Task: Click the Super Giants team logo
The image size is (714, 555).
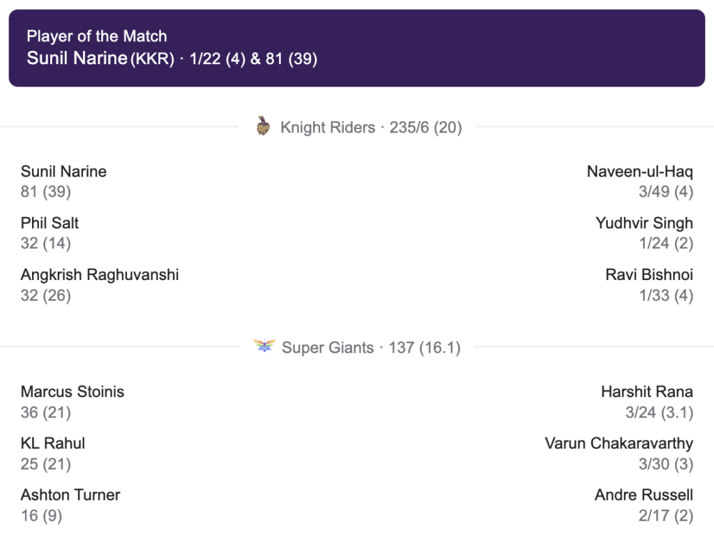Action: 264,346
